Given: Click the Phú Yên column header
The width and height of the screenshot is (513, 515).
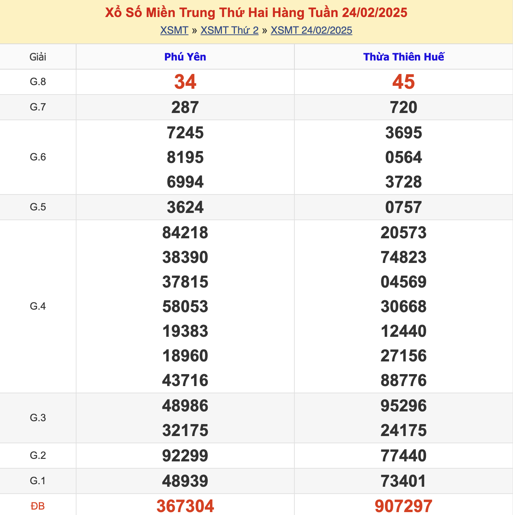Looking at the screenshot, I should coord(185,57).
